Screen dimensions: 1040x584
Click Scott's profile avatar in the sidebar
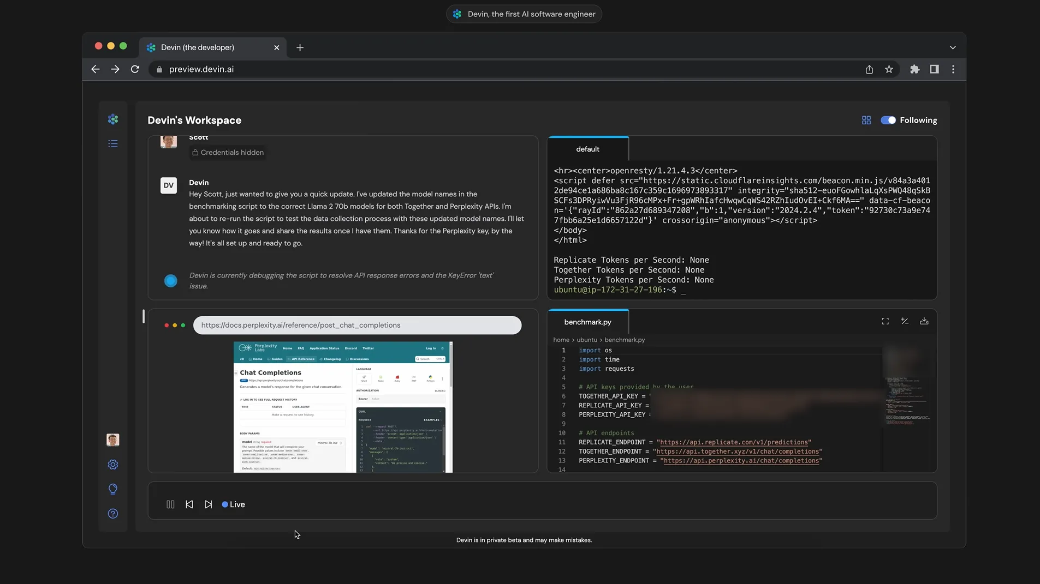[112, 439]
